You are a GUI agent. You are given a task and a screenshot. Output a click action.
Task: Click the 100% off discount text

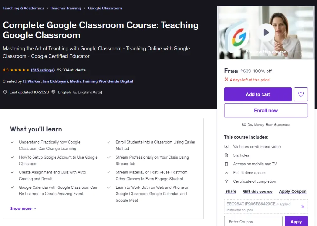[262, 71]
